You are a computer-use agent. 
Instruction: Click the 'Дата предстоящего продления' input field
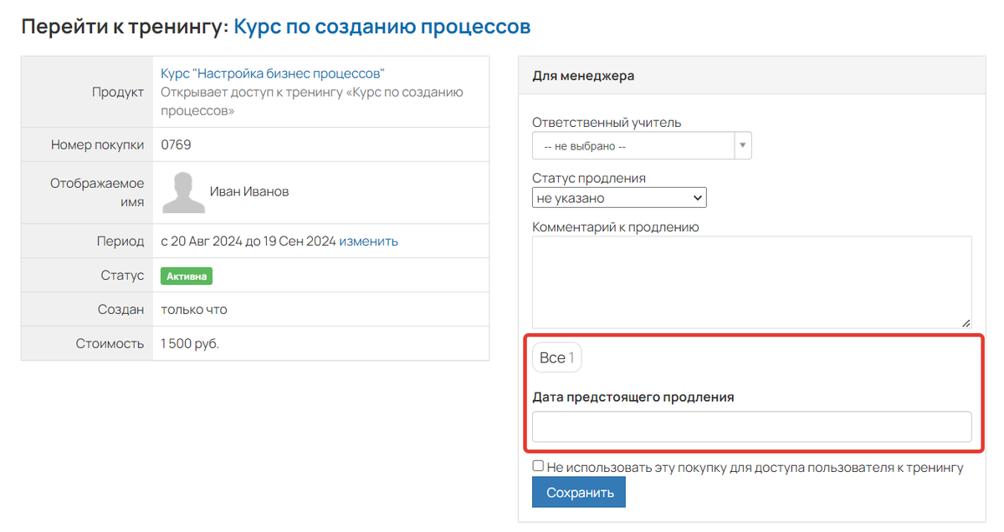point(750,426)
